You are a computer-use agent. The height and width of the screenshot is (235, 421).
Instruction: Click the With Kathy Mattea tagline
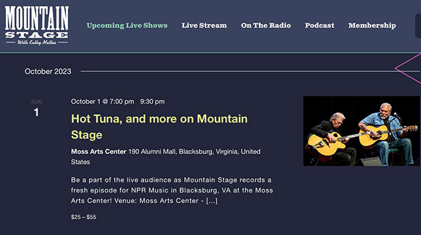click(37, 42)
